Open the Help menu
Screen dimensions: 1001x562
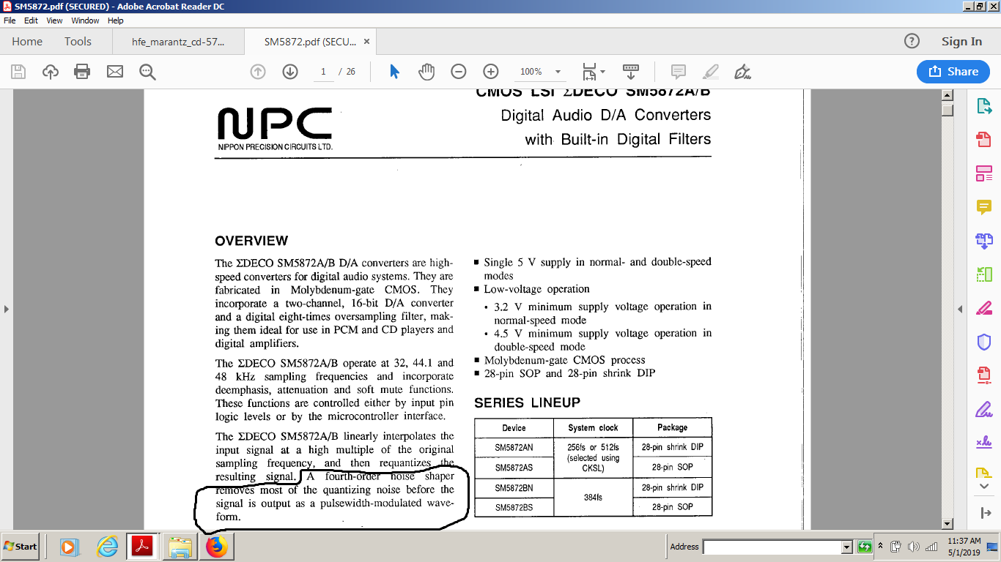coord(116,20)
